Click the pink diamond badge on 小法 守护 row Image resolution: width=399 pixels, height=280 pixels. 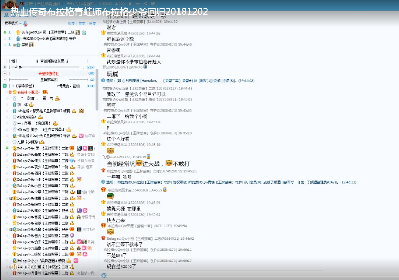click(x=81, y=135)
